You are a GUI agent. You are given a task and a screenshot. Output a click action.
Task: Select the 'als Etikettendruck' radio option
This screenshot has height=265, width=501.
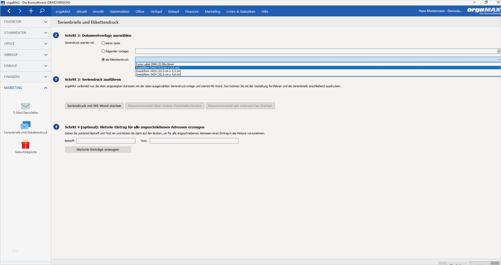[103, 60]
